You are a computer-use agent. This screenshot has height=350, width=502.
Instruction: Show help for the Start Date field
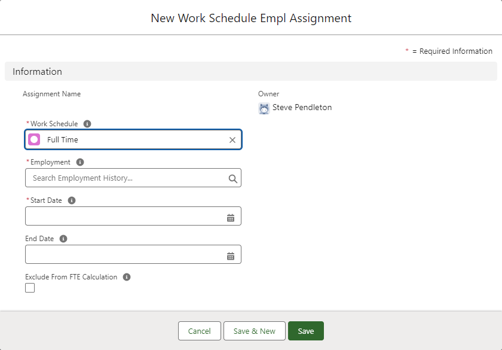click(x=72, y=200)
